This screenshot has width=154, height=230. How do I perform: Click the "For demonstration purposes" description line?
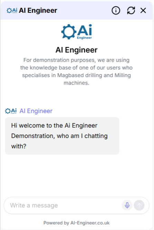76,60
